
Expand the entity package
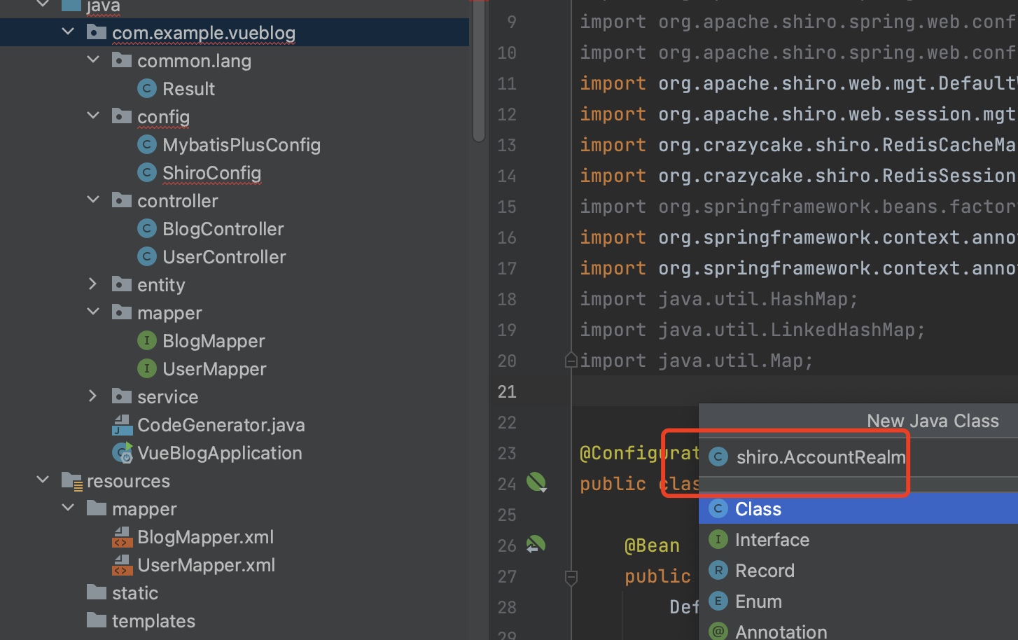pyautogui.click(x=93, y=284)
